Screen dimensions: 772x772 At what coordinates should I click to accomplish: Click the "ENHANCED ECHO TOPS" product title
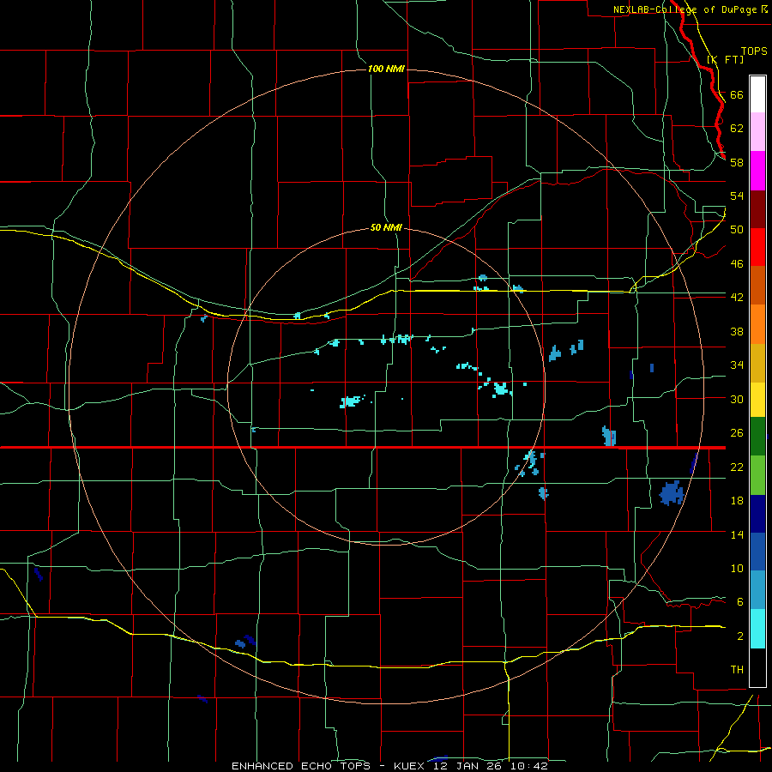pos(301,766)
